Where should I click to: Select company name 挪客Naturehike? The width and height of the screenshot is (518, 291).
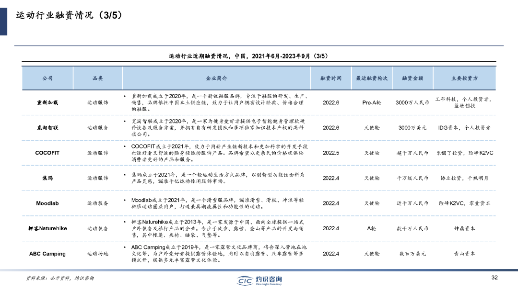47,228
